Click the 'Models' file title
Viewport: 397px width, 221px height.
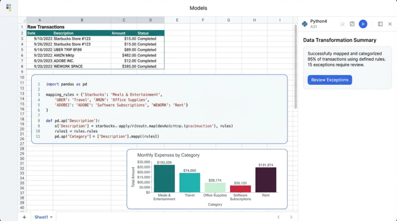coord(198,8)
